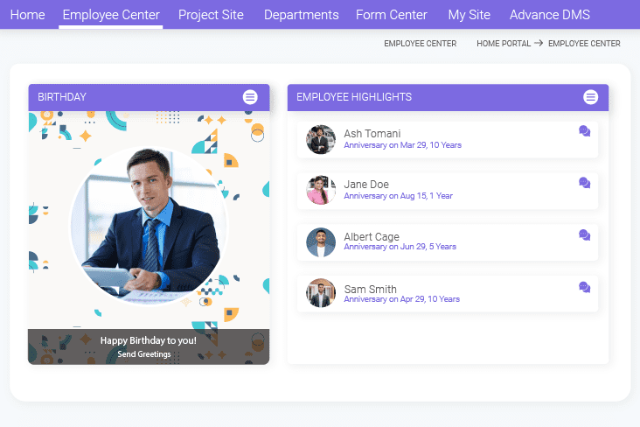Open the Birthday panel hamburger menu
The height and width of the screenshot is (427, 640).
tap(250, 97)
